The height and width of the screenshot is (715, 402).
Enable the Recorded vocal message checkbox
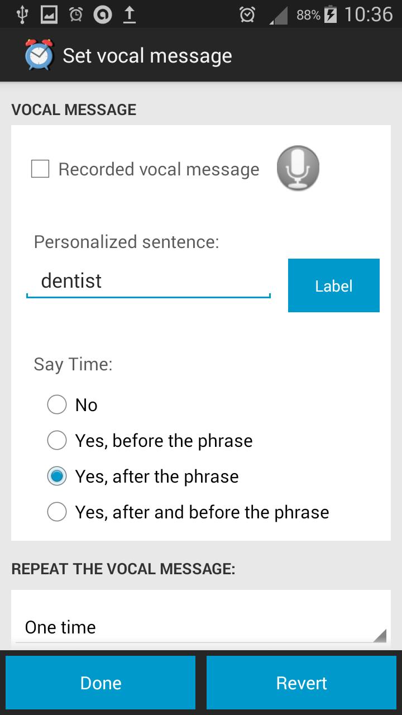point(40,169)
